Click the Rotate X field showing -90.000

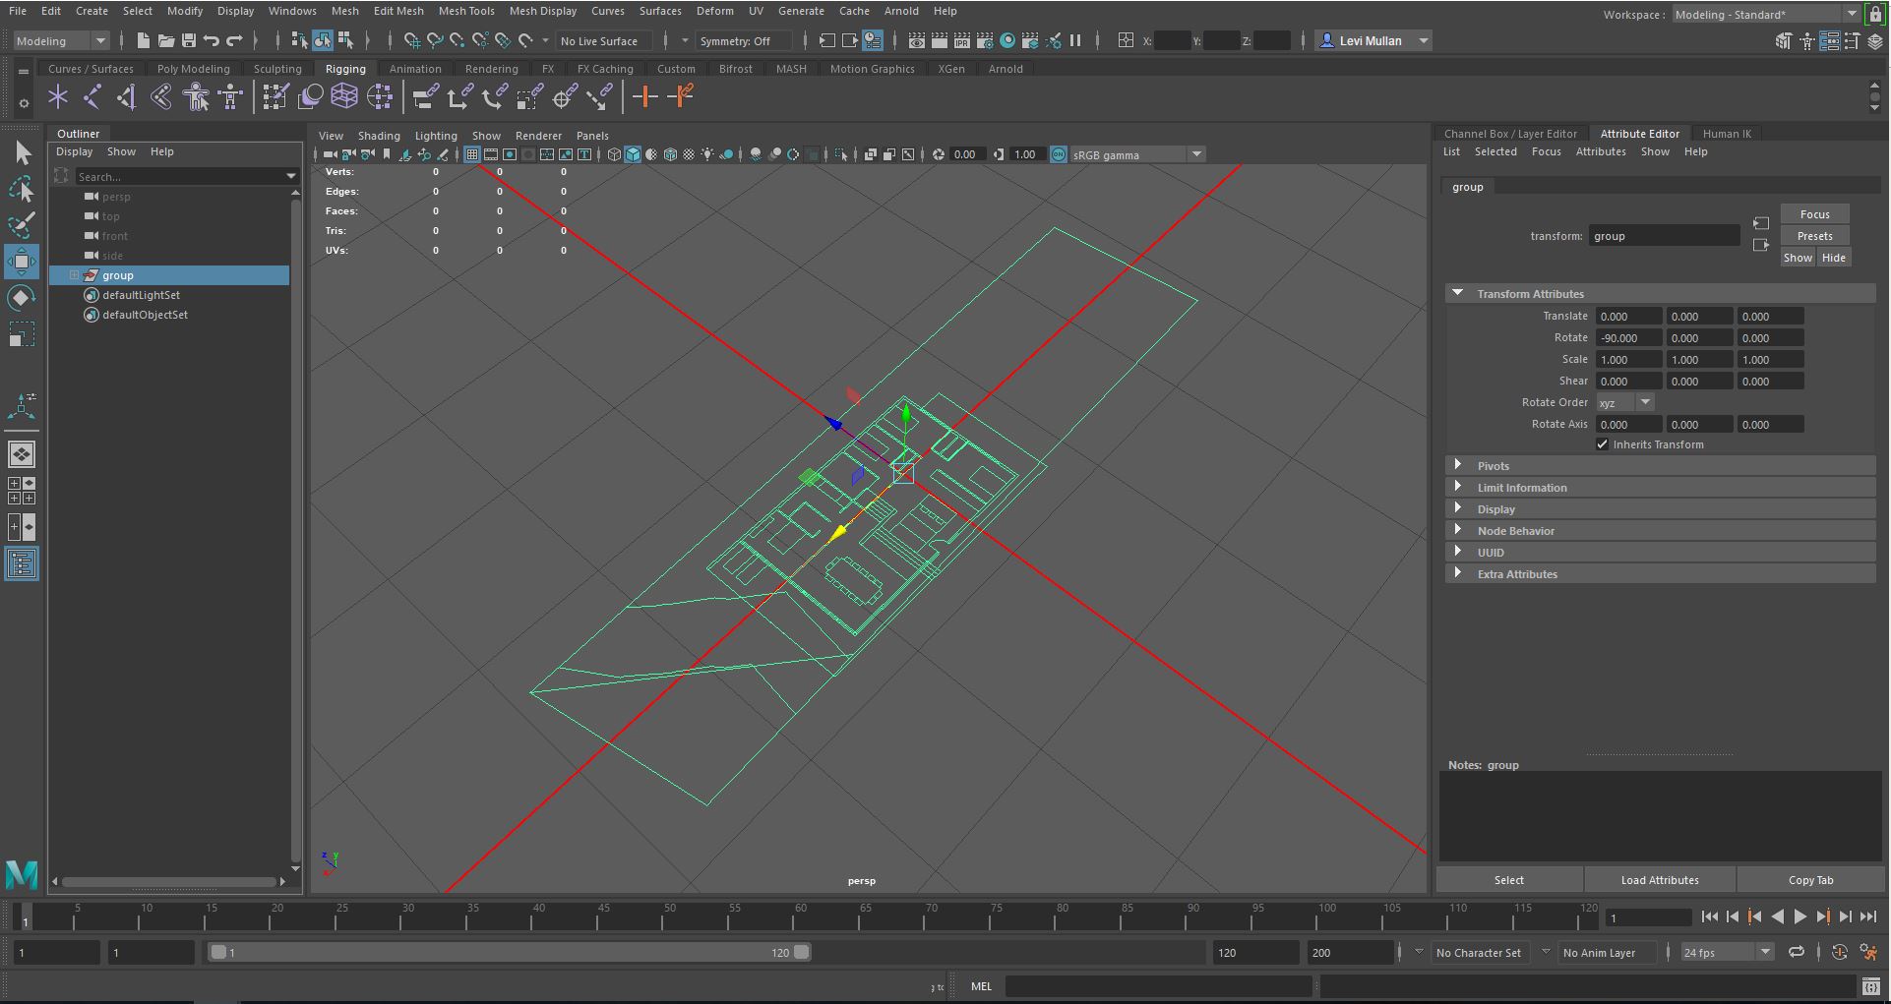(x=1629, y=338)
